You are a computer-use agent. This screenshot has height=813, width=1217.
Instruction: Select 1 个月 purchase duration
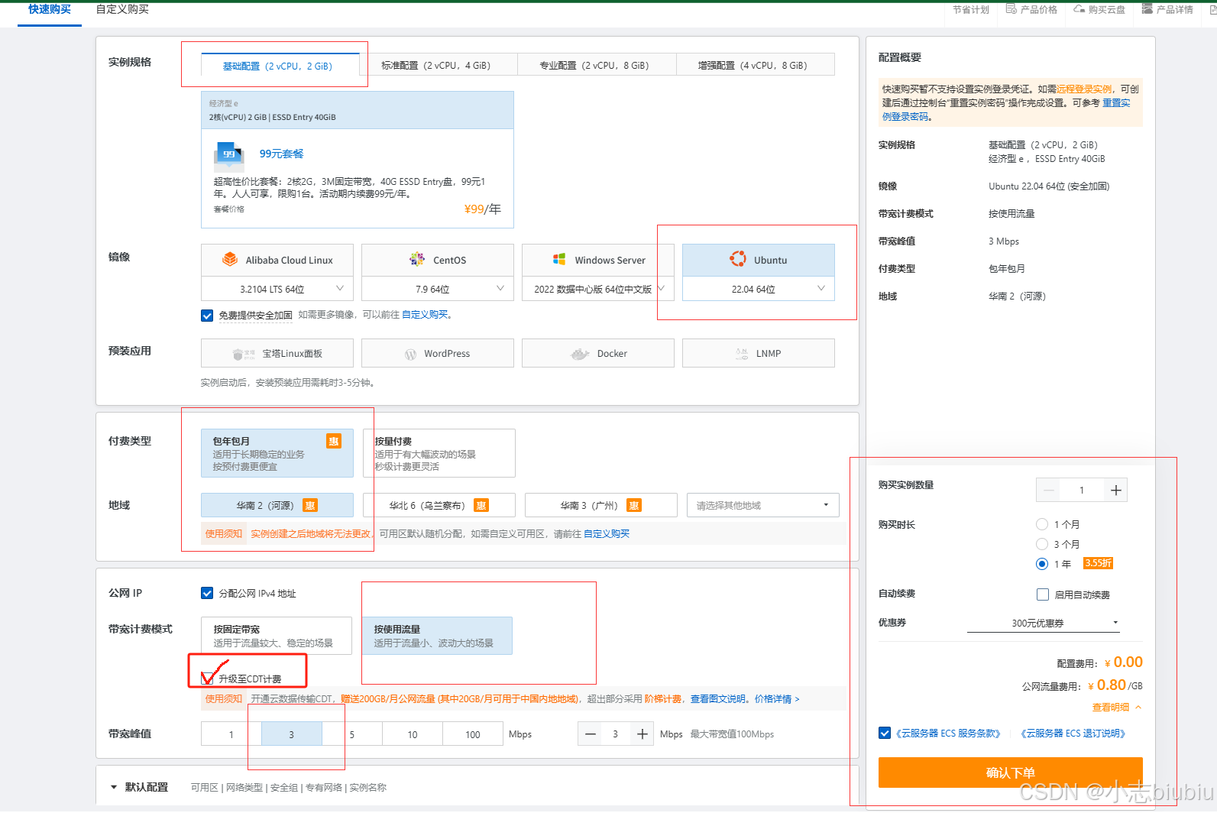click(x=1042, y=524)
